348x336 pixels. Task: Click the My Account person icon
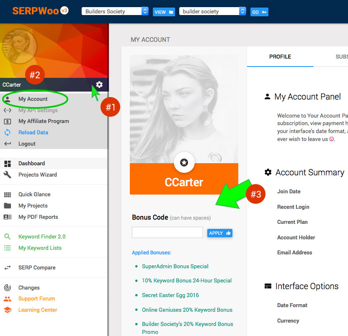click(x=8, y=99)
